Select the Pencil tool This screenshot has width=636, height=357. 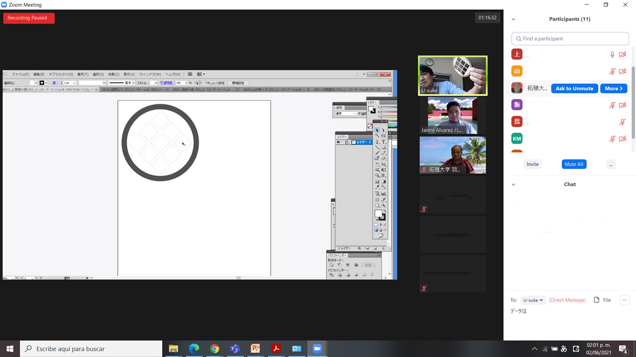click(384, 153)
